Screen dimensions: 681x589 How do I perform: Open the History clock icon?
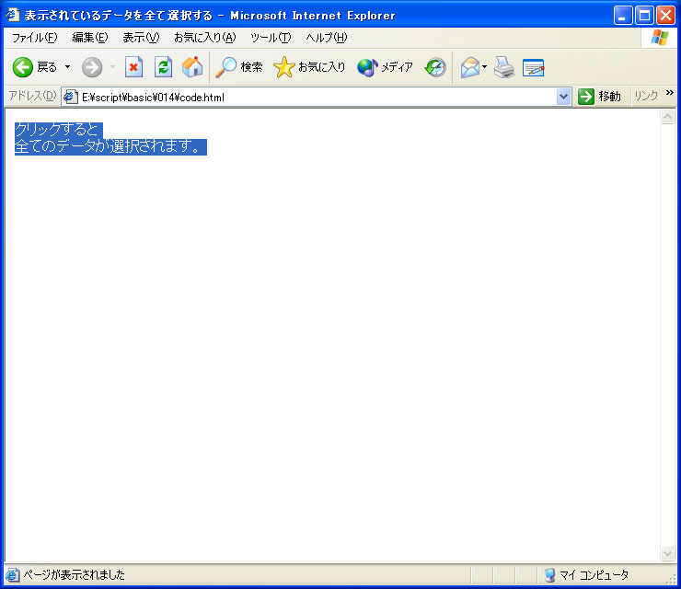click(435, 67)
